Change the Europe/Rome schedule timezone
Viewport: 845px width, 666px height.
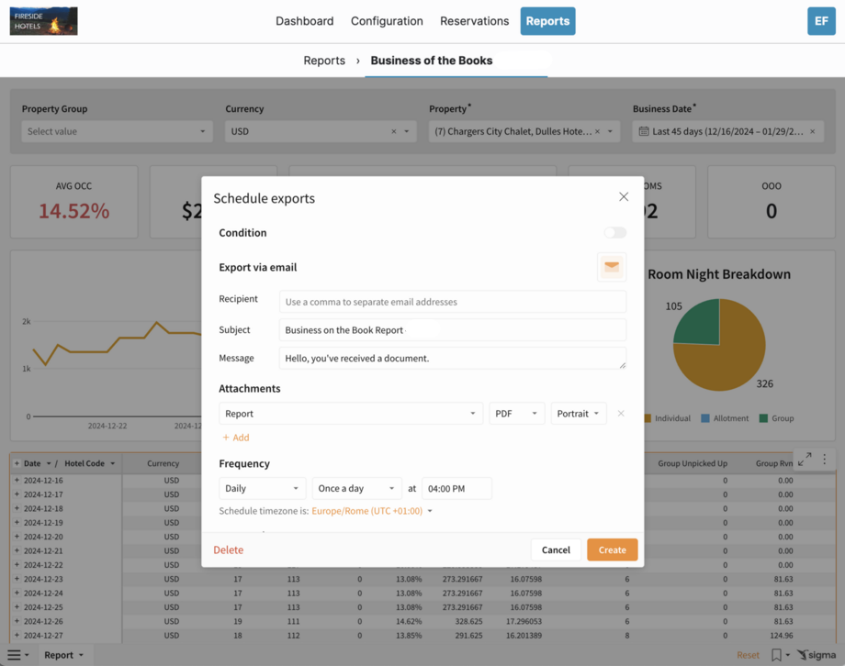tap(372, 511)
